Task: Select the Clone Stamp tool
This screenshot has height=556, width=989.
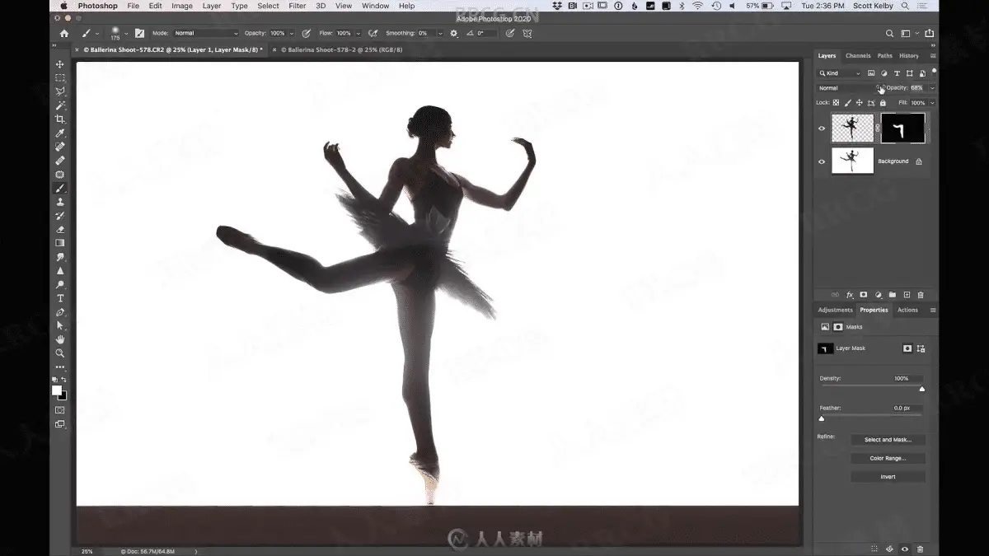Action: coord(60,202)
